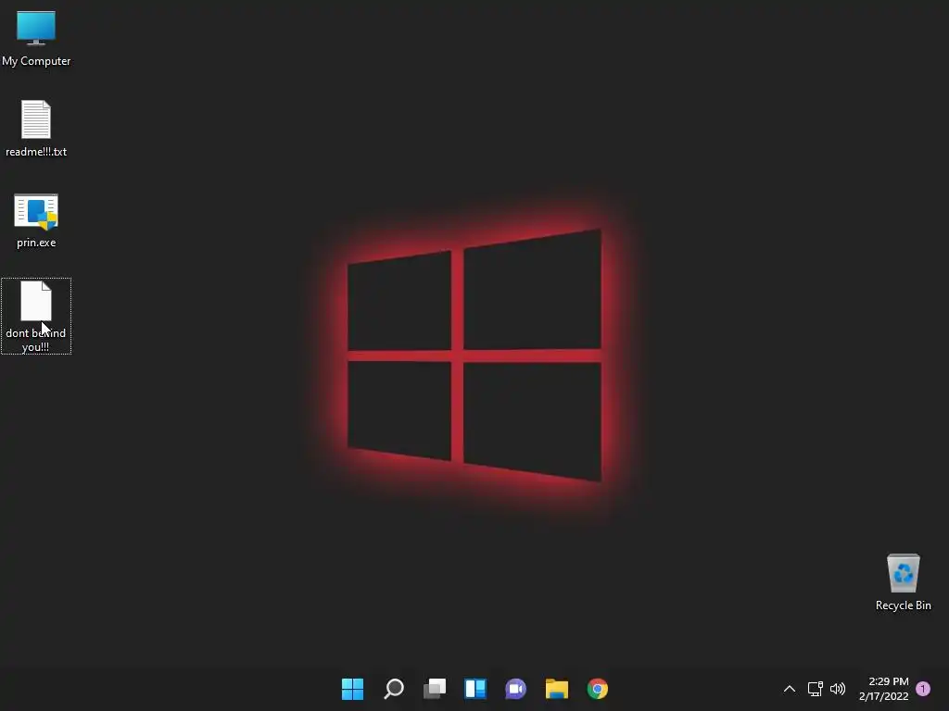Select the Recycle Bin icon
Image resolution: width=949 pixels, height=711 pixels.
click(x=903, y=572)
